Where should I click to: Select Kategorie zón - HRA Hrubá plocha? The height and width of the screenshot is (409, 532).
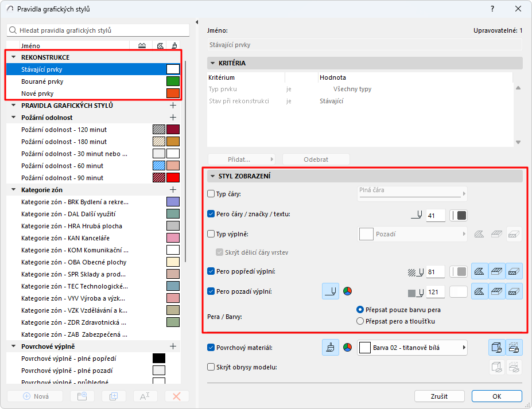pos(94,226)
